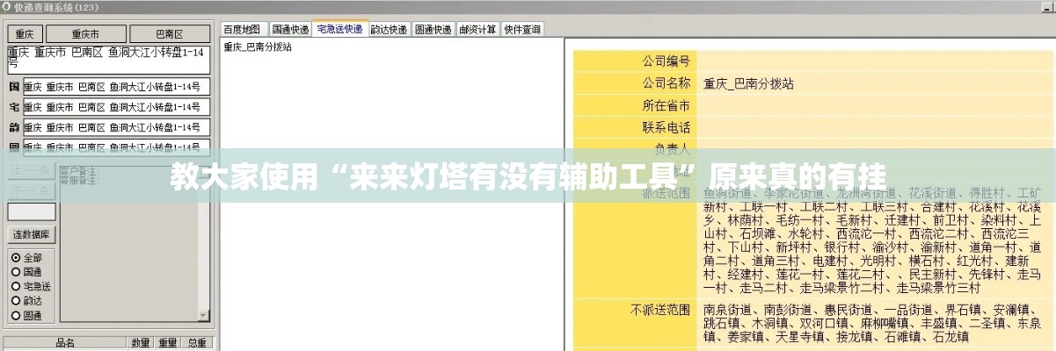Open the 邮资计算 tab
Image resolution: width=1056 pixels, height=351 pixels.
click(x=477, y=29)
